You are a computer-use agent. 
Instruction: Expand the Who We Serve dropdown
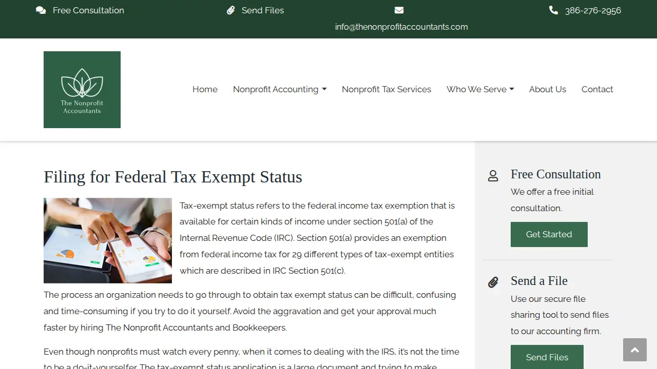[x=480, y=89]
